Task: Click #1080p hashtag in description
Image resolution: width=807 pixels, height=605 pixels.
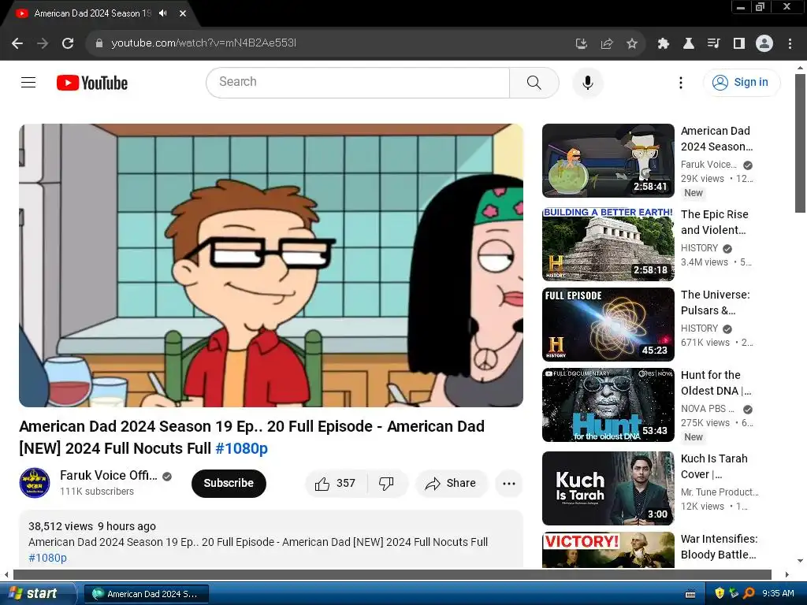Action: pyautogui.click(x=47, y=558)
